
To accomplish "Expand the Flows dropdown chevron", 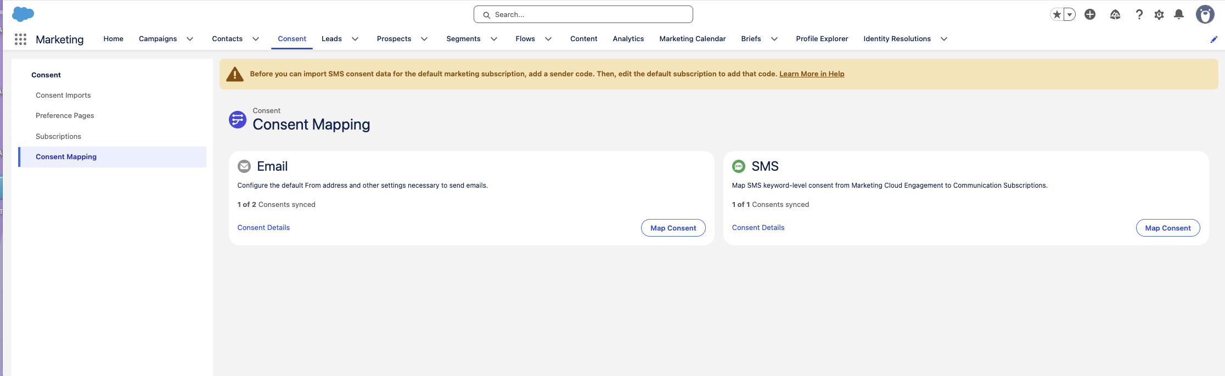I will pos(548,39).
